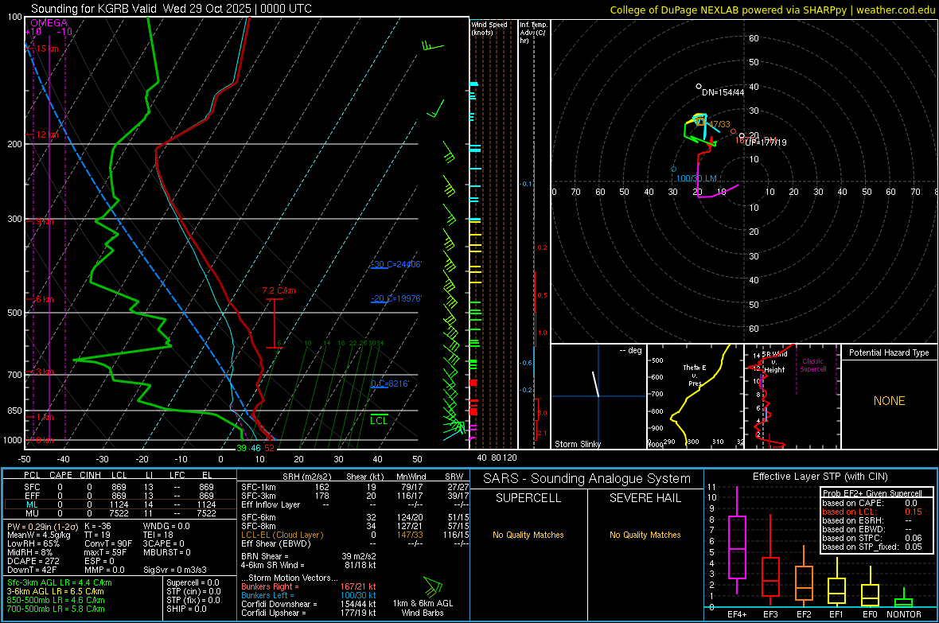Click the Wind Speed (knots) header
The width and height of the screenshot is (939, 623).
pos(489,28)
